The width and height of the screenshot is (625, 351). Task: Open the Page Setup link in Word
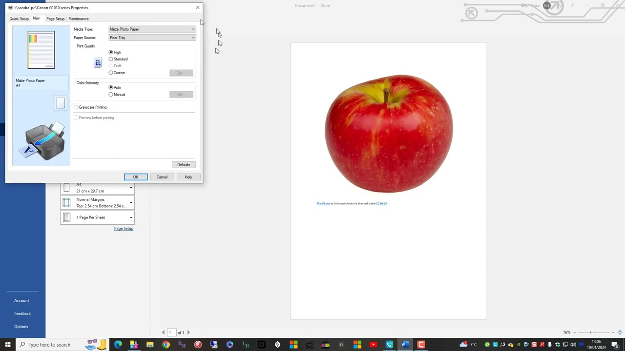124,229
